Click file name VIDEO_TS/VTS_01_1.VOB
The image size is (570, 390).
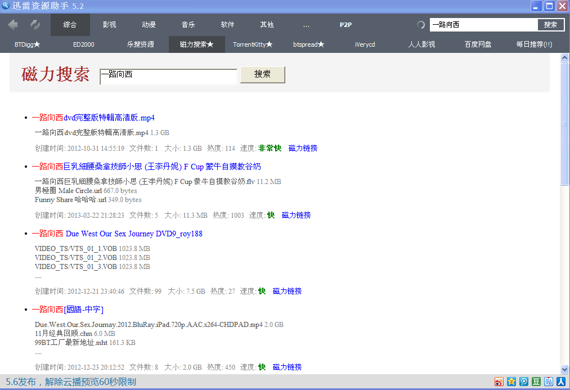tap(75, 249)
